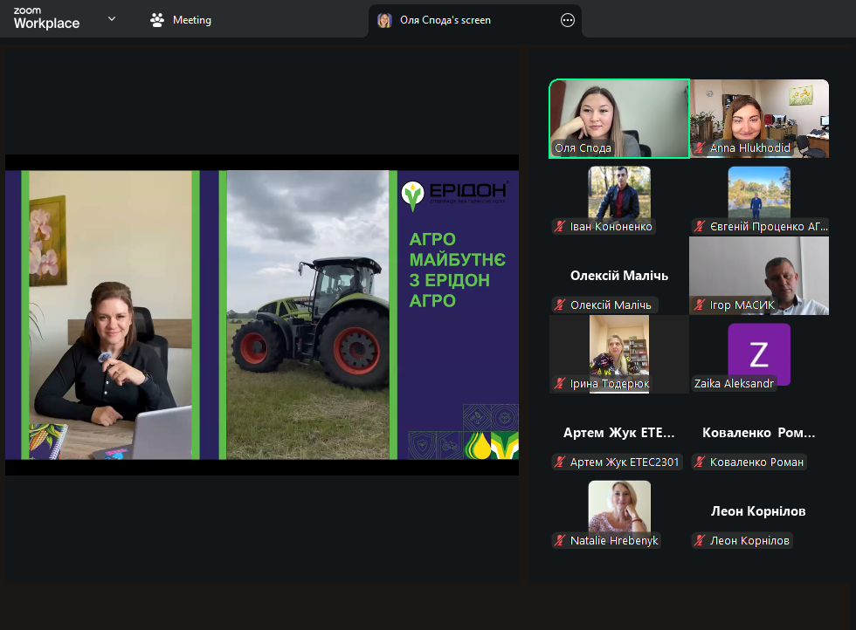Click muted mic icon beside Іван Кононенко

560,227
